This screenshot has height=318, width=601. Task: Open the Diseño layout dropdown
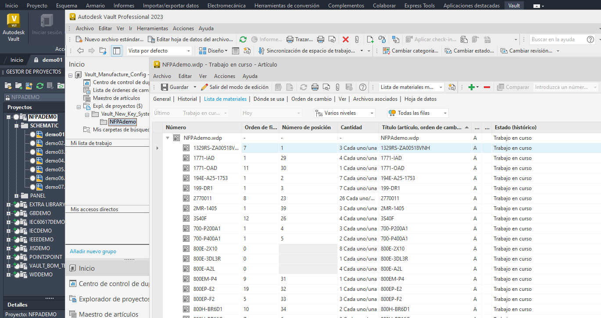click(x=213, y=51)
